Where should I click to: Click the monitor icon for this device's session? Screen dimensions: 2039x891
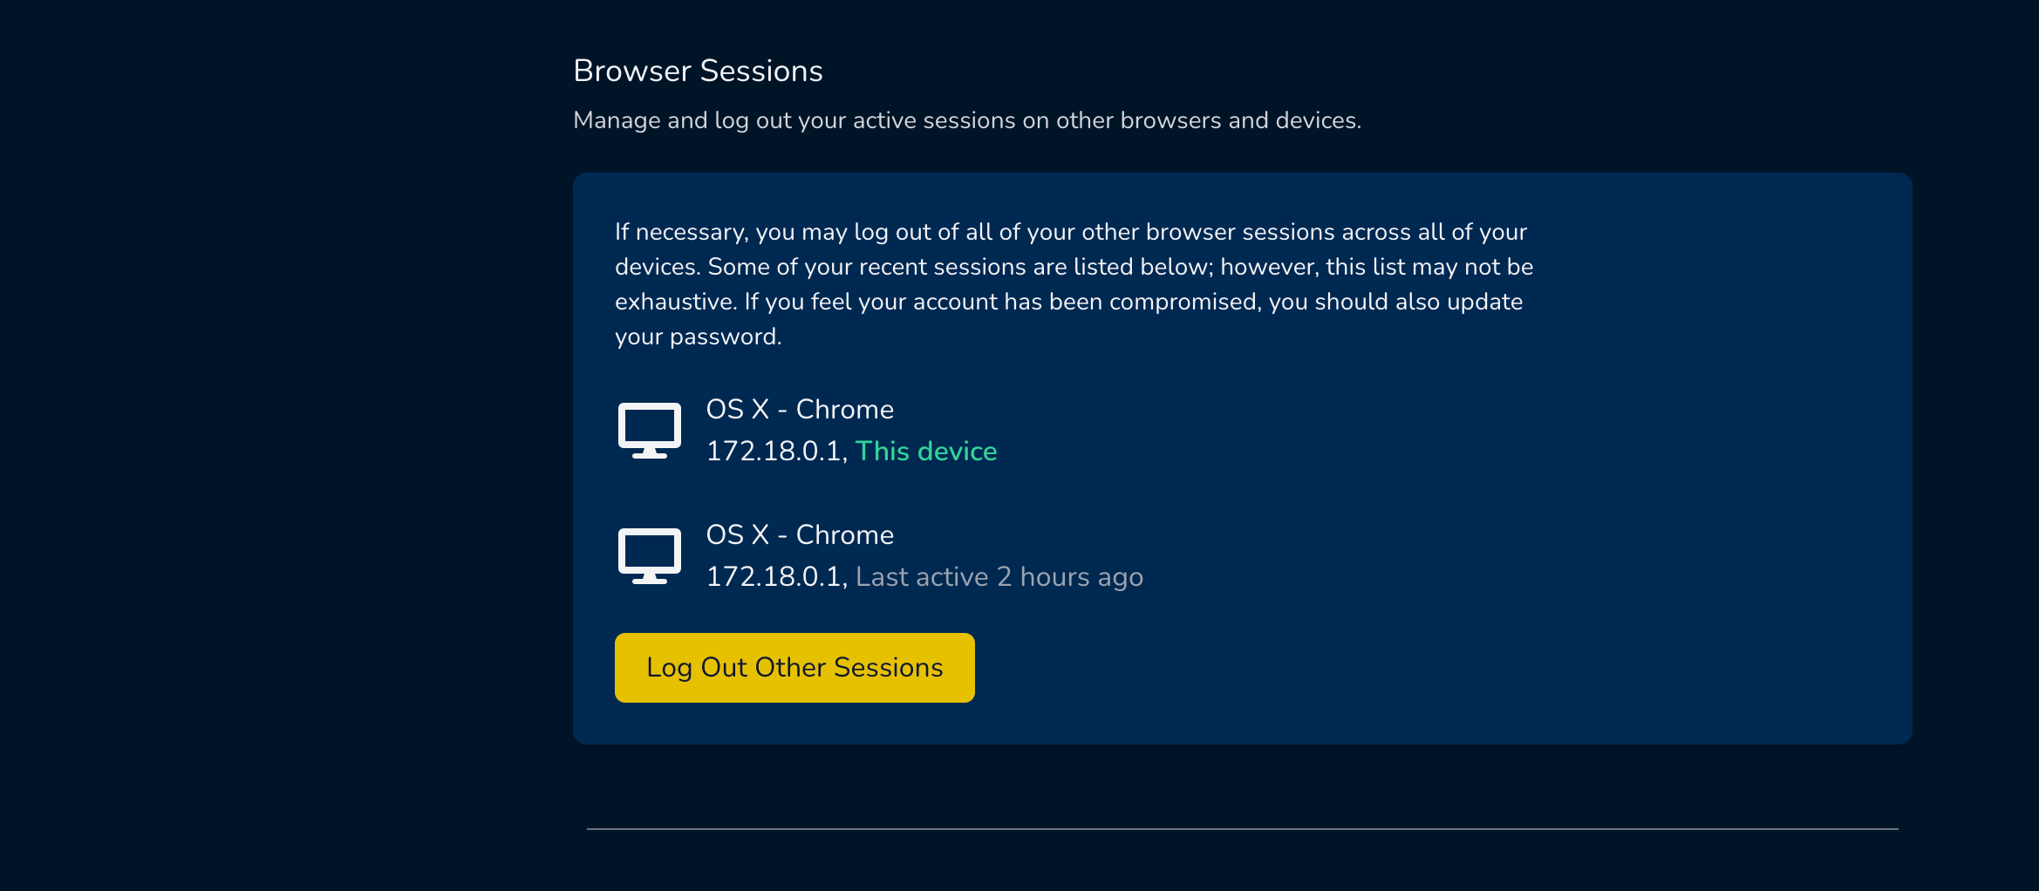pos(650,430)
